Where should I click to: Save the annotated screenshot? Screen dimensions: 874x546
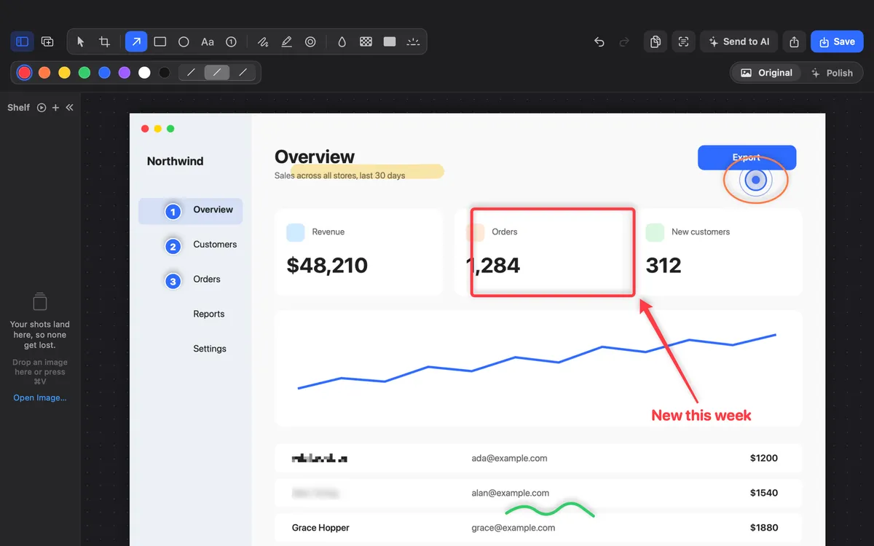[x=837, y=41]
